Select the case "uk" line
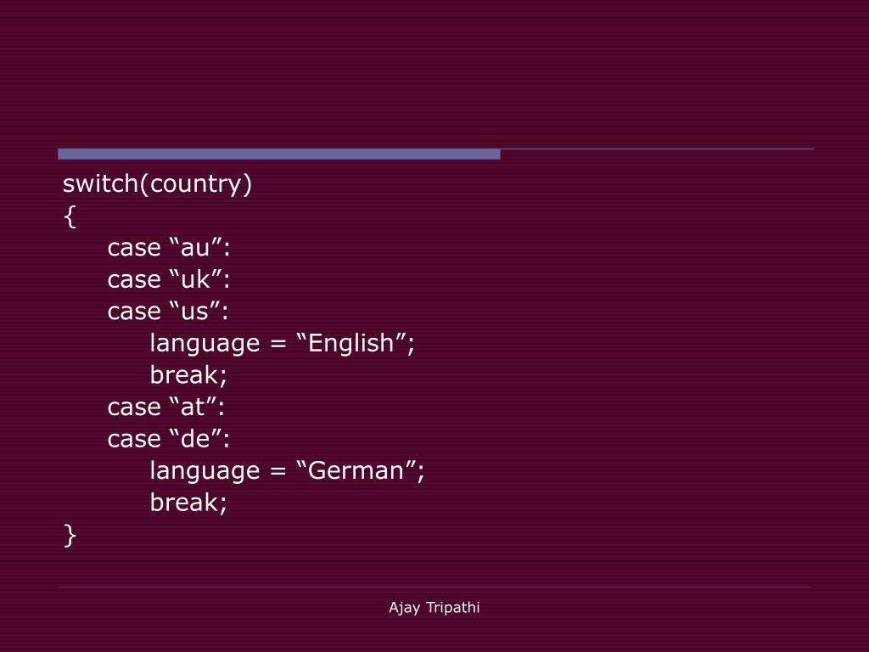The image size is (869, 652). click(169, 279)
